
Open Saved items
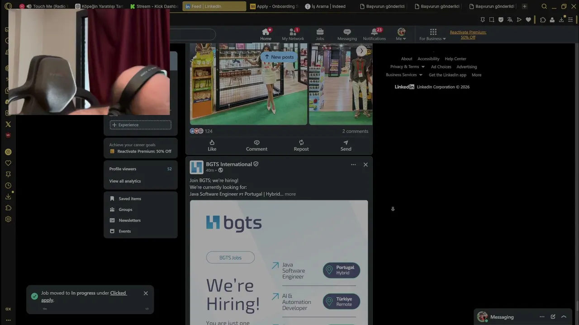[x=125, y=199]
